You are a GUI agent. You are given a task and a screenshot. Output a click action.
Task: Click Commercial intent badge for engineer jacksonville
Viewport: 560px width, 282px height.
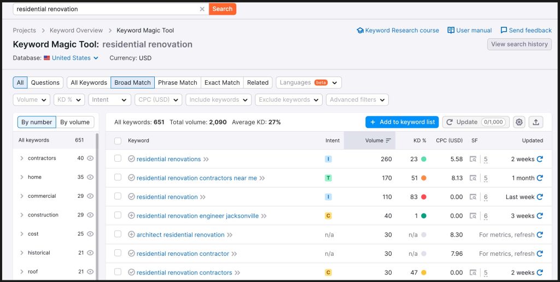coord(328,216)
